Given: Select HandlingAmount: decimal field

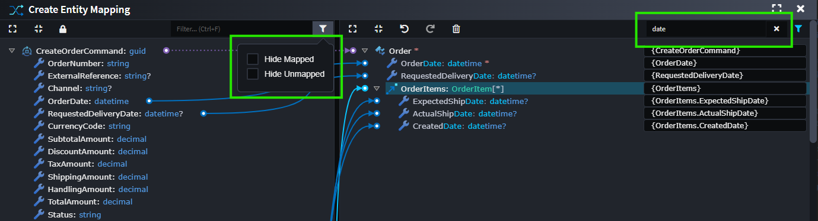Looking at the screenshot, I should point(98,189).
